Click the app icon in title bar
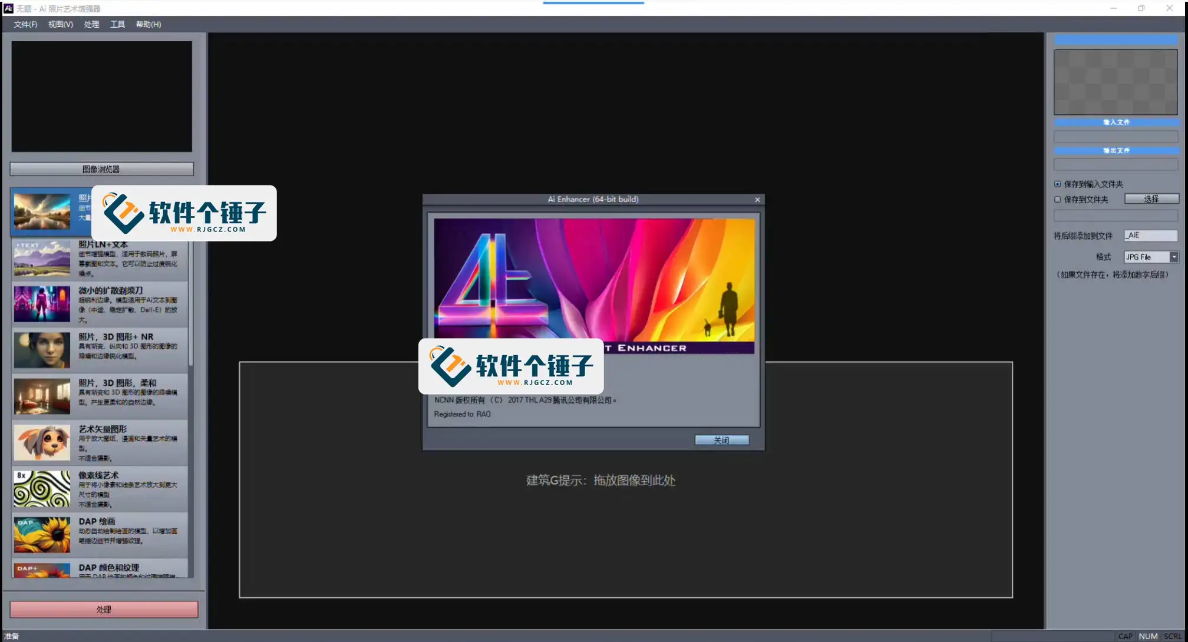The height and width of the screenshot is (642, 1188). (8, 8)
